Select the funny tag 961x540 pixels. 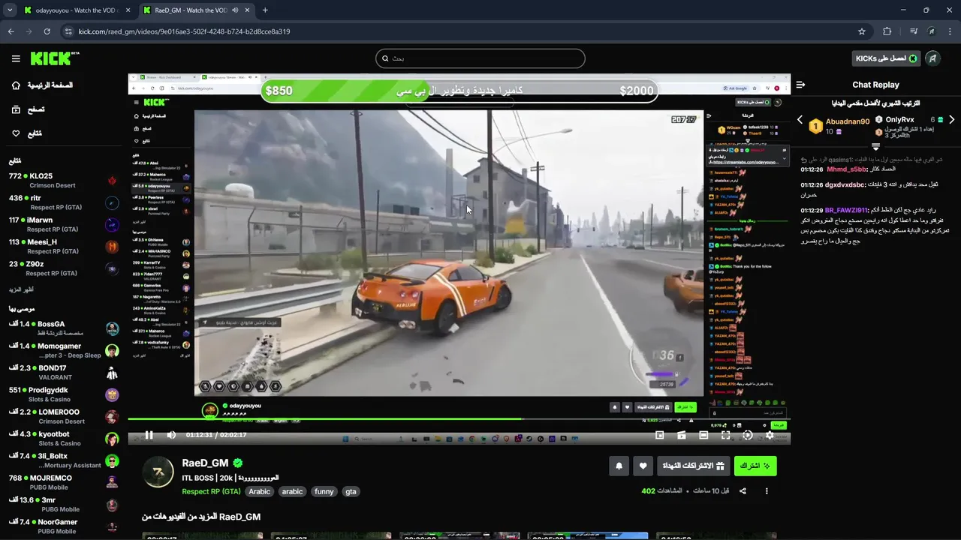click(x=324, y=492)
